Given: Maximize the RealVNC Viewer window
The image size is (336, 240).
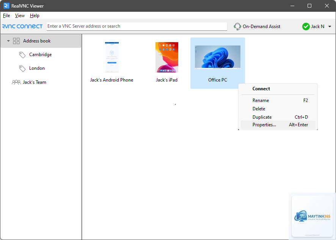Looking at the screenshot, I should click(x=309, y=6).
